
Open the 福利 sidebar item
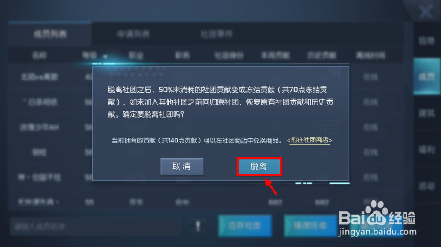[426, 150]
